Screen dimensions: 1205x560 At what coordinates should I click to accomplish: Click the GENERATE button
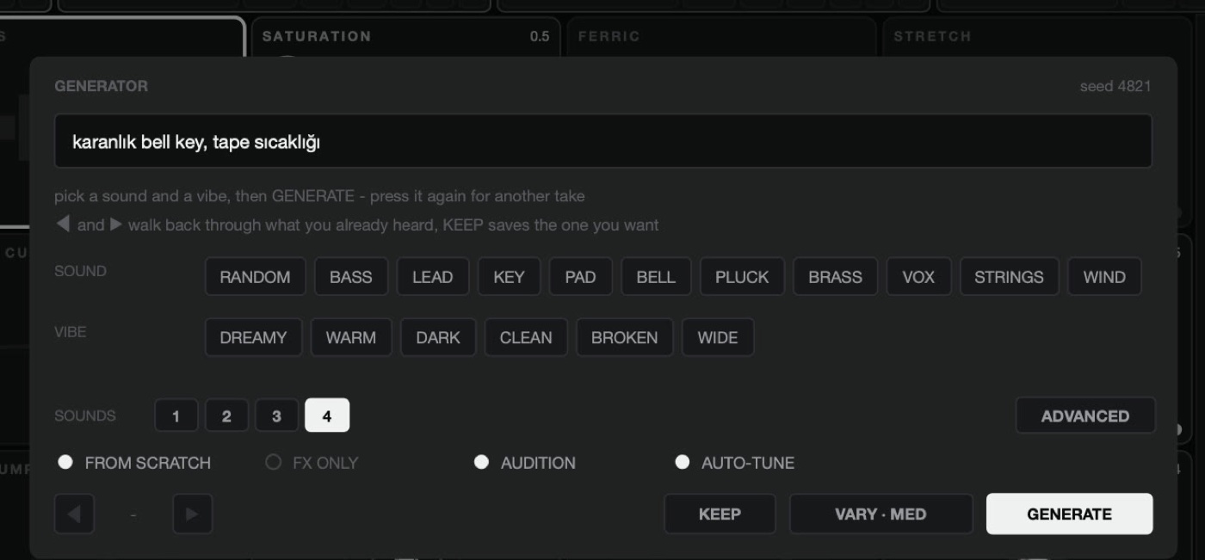(1069, 514)
